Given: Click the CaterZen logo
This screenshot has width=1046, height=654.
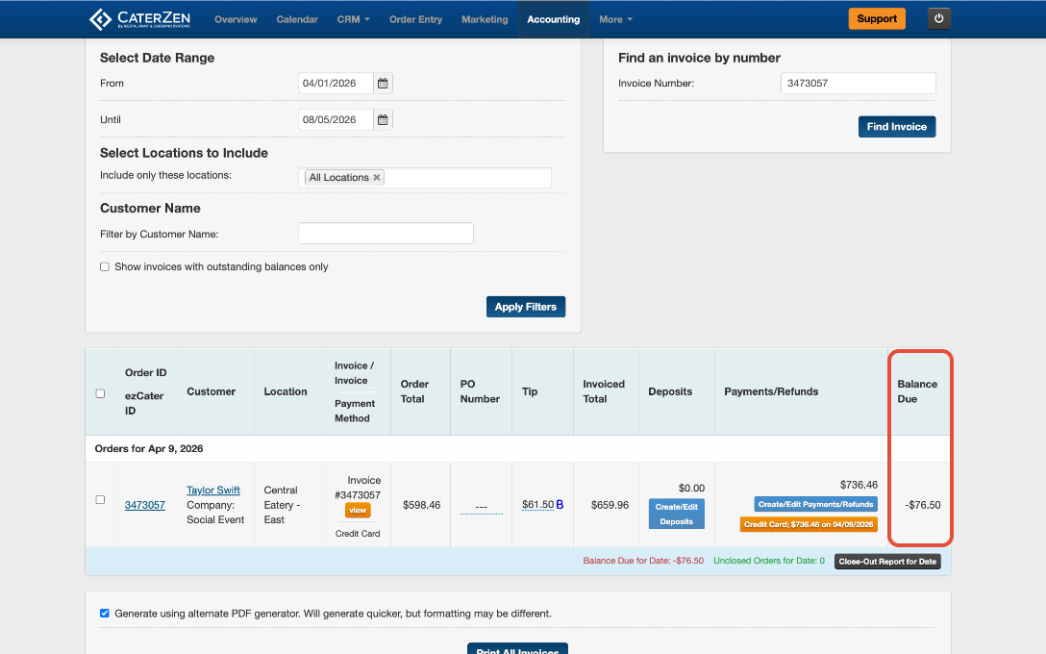Looking at the screenshot, I should pyautogui.click(x=140, y=19).
